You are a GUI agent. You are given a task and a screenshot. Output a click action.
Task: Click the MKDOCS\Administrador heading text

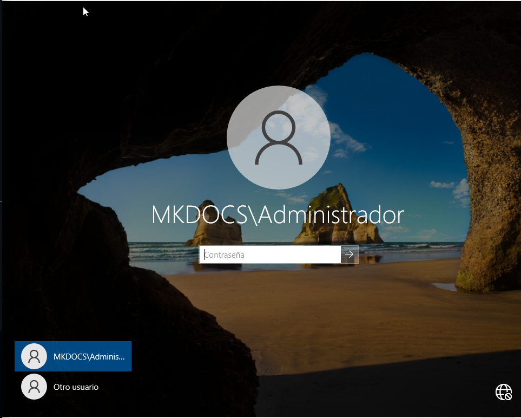pyautogui.click(x=278, y=215)
